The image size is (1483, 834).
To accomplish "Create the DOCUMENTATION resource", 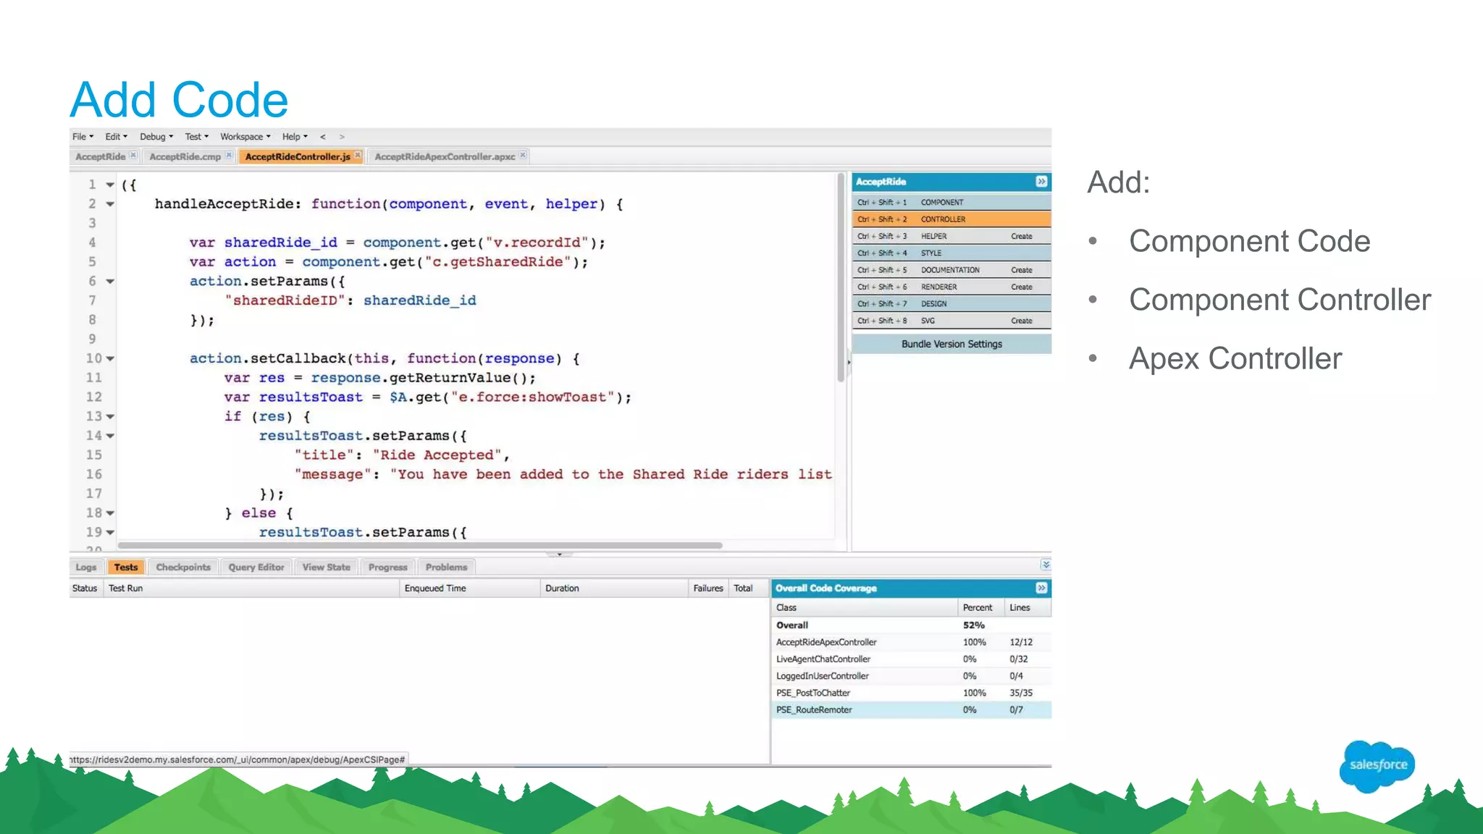I will (1022, 270).
